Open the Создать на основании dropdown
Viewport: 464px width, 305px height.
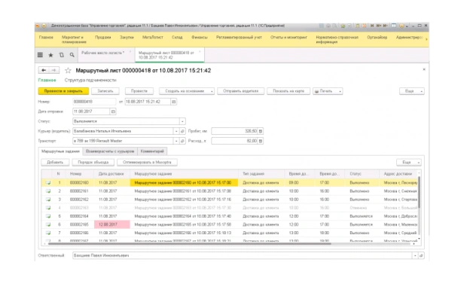[185, 90]
